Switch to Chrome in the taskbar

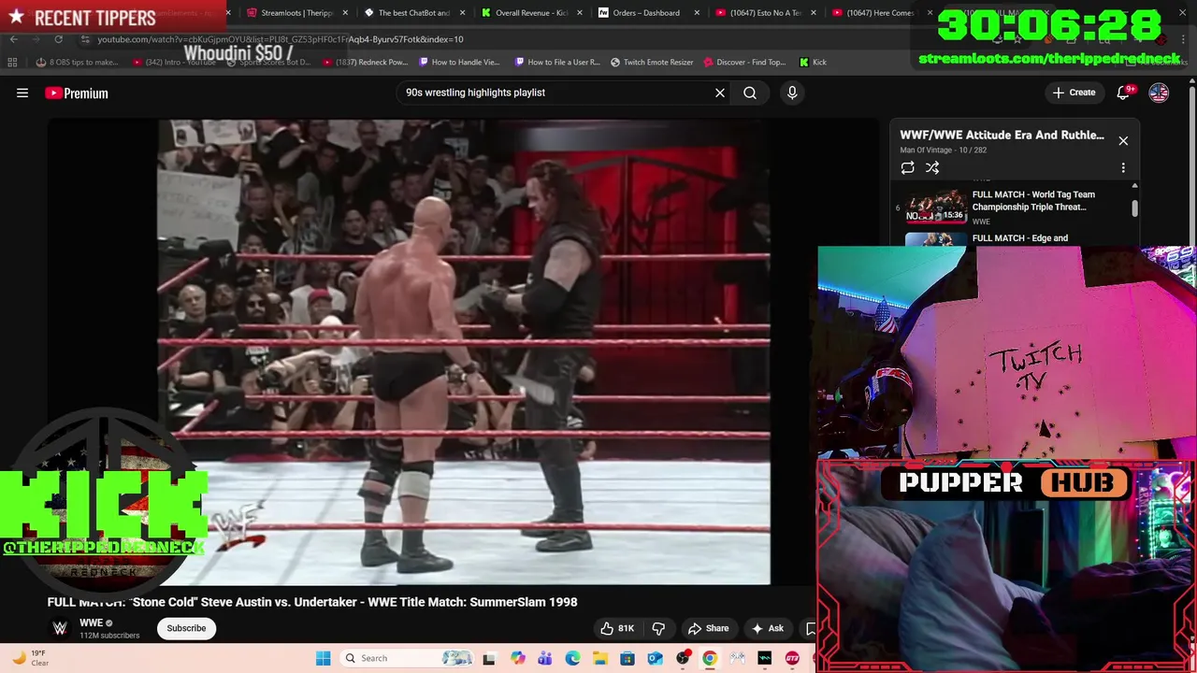click(710, 658)
